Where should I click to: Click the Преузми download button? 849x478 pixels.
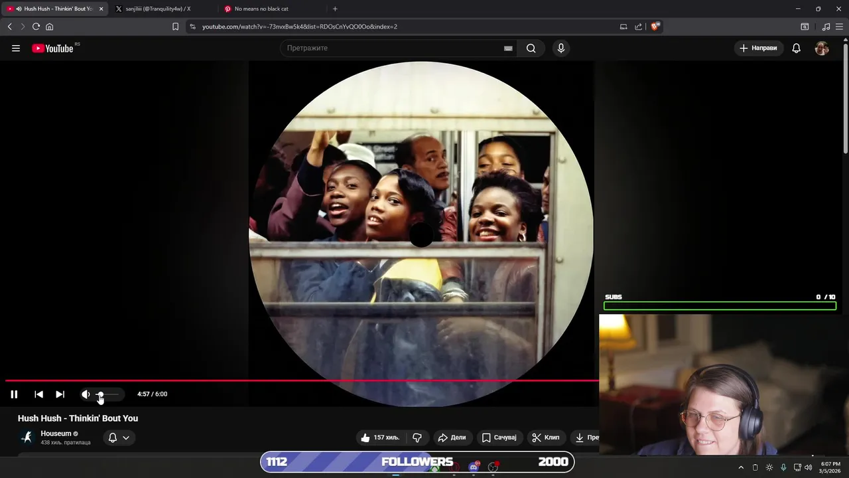pyautogui.click(x=585, y=438)
